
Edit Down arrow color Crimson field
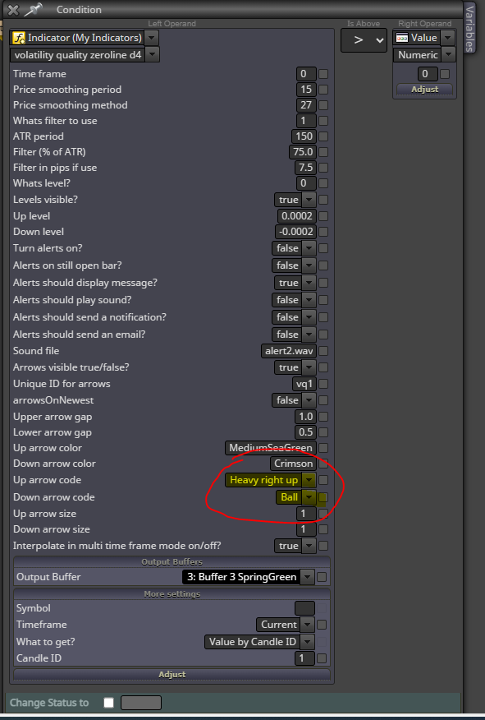coord(293,464)
